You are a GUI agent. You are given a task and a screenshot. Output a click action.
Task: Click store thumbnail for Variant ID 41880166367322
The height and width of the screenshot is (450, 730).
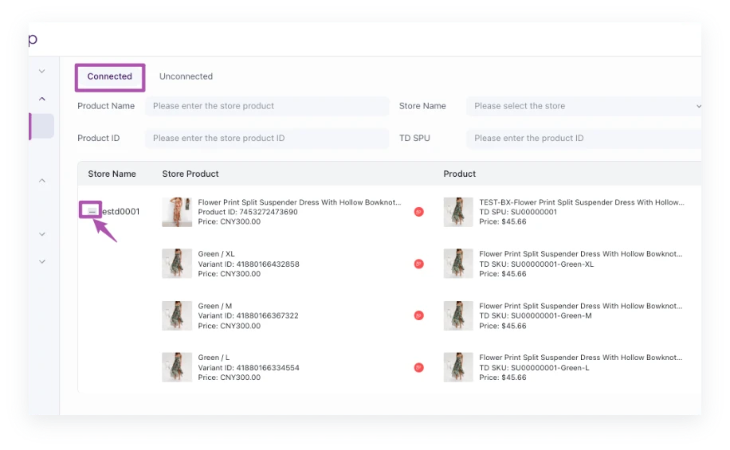point(177,315)
